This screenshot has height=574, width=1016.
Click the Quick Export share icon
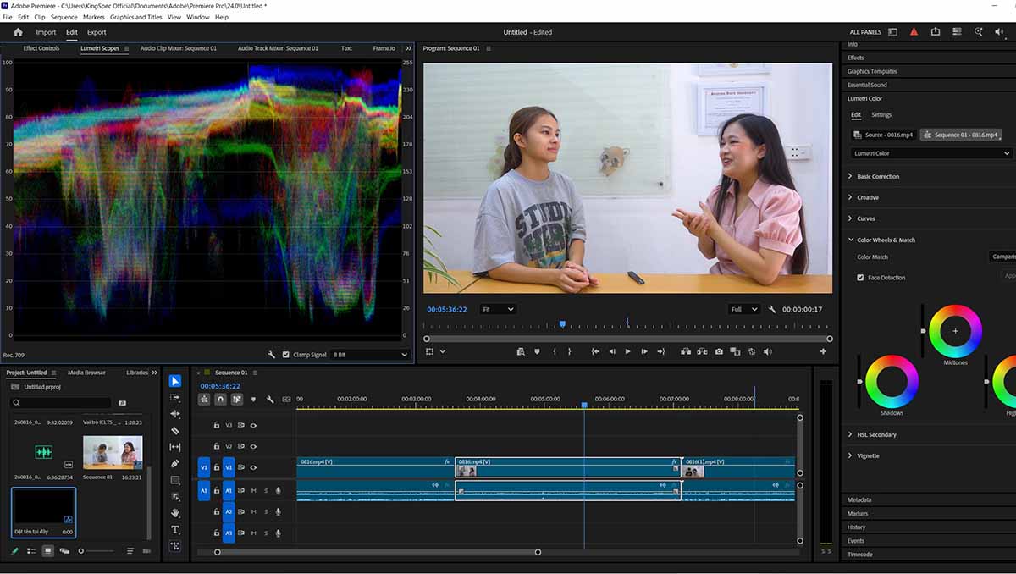tap(936, 32)
